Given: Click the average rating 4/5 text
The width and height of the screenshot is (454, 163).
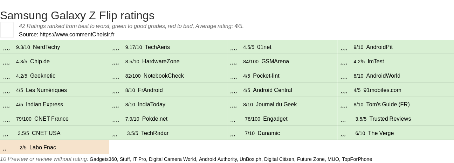Looking at the screenshot, I should pos(239,26).
